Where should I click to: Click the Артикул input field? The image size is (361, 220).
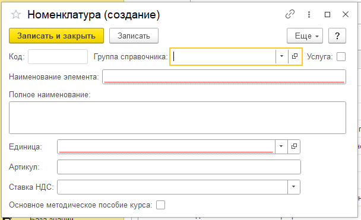179,167
